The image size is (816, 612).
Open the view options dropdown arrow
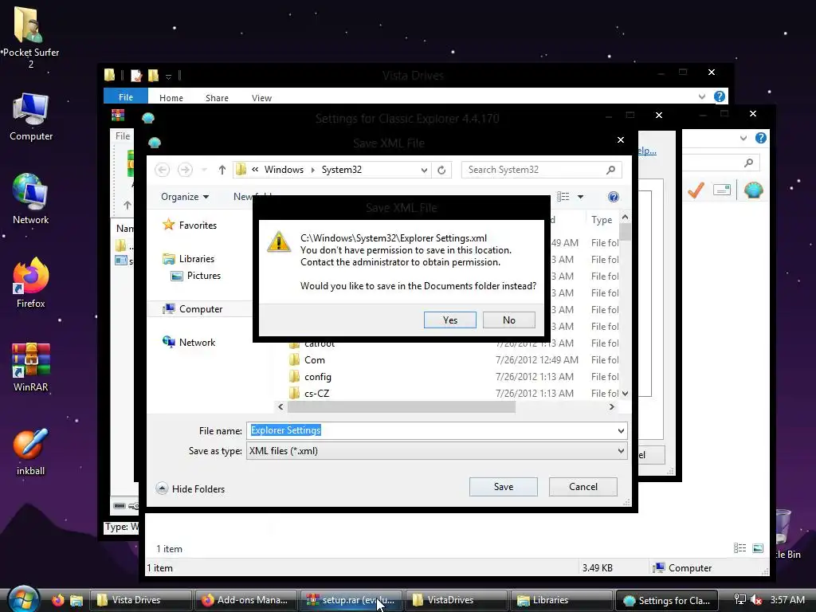pyautogui.click(x=580, y=197)
